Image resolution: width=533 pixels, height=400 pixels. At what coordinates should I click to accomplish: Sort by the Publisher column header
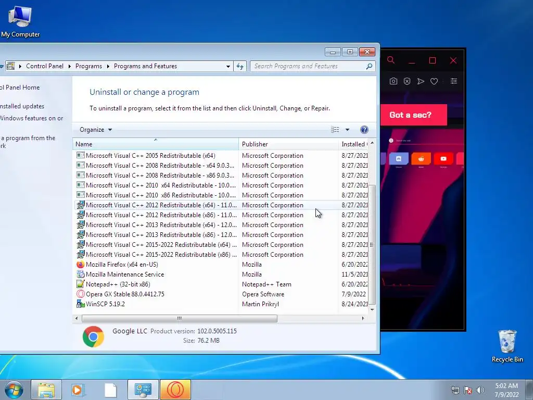288,144
